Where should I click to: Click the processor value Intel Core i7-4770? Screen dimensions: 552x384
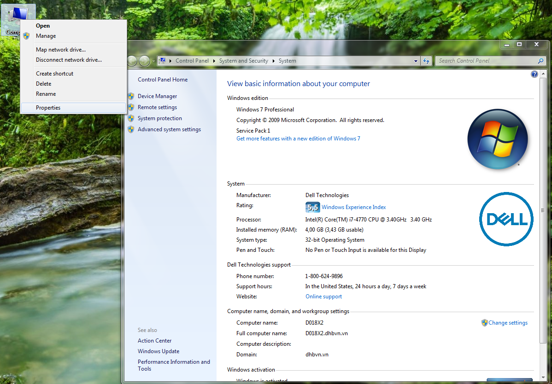click(x=369, y=220)
